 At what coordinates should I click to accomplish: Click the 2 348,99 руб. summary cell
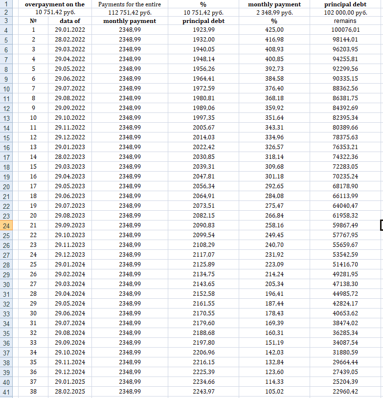(x=274, y=13)
